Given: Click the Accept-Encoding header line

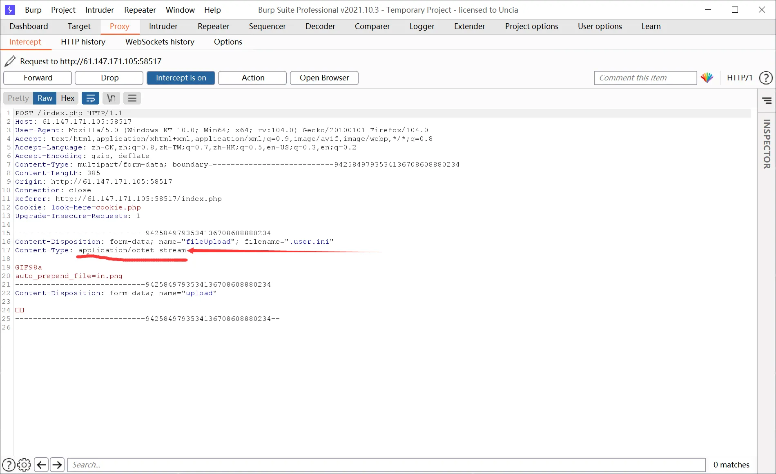Looking at the screenshot, I should (x=82, y=156).
